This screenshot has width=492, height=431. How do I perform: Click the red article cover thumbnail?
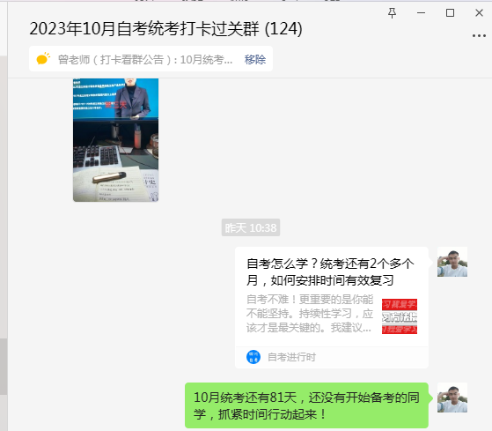[x=399, y=316]
